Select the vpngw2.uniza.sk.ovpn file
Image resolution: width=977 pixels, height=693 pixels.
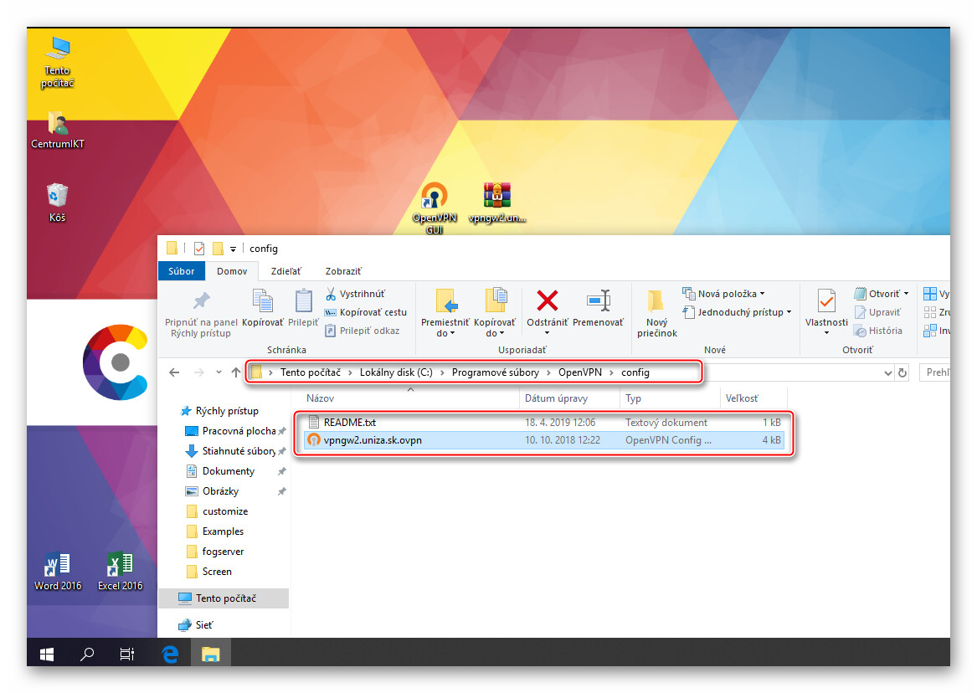point(373,440)
